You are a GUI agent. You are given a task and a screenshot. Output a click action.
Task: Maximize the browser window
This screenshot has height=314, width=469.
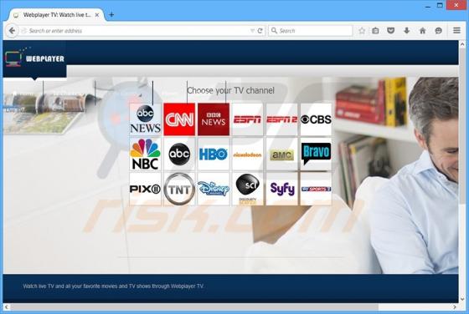[x=440, y=5]
